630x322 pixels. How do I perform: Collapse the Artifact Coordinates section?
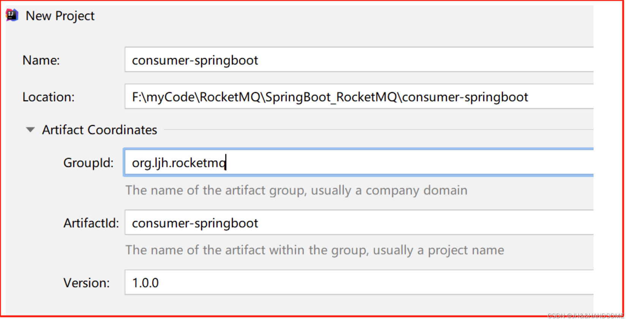30,130
